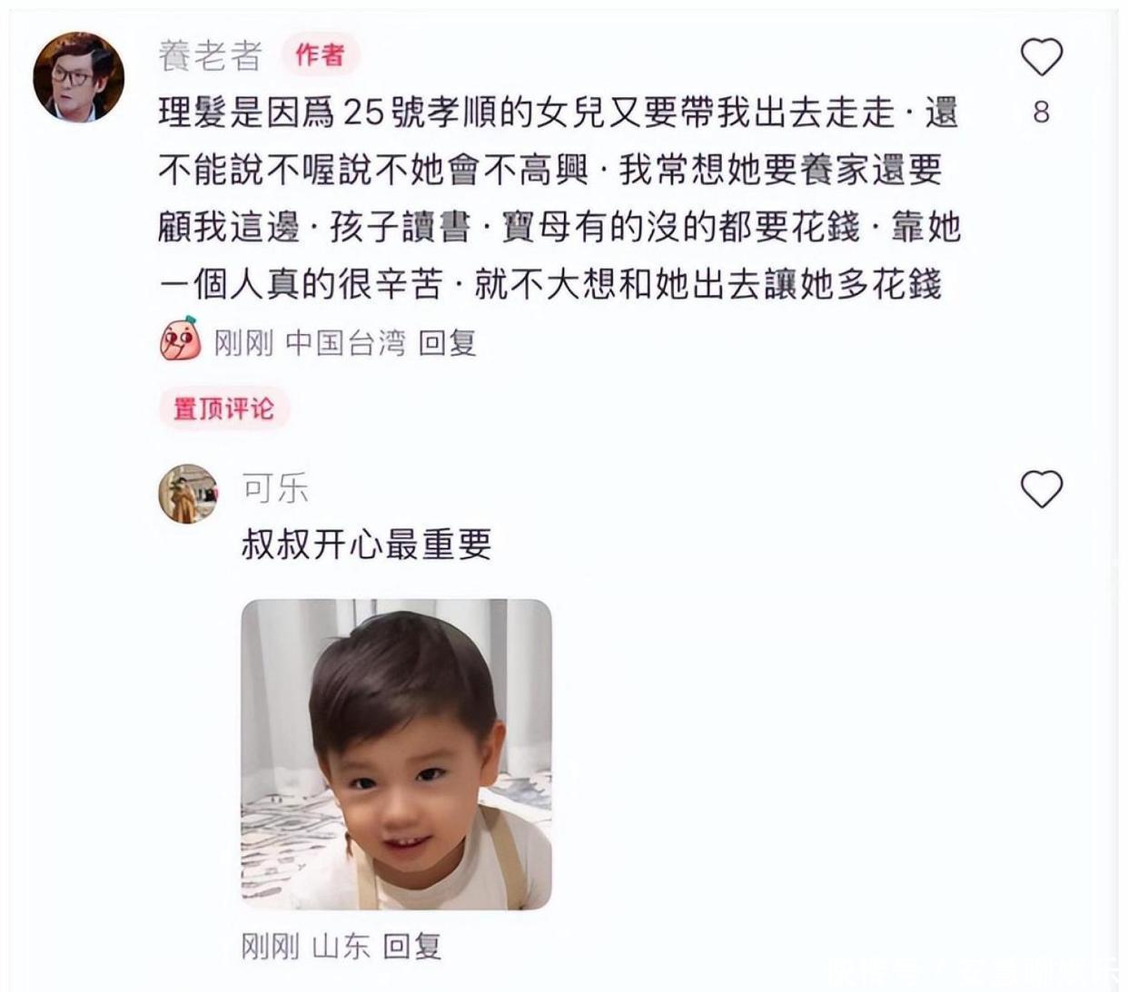Open username 可乐
The width and height of the screenshot is (1128, 992).
(x=275, y=489)
